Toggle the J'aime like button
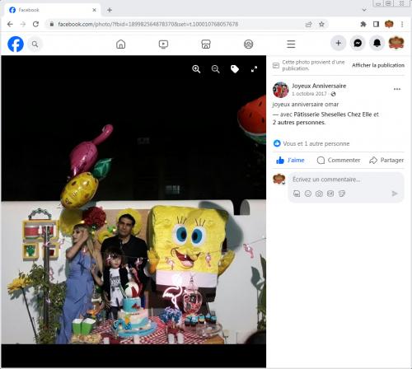The image size is (412, 369). pos(290,160)
